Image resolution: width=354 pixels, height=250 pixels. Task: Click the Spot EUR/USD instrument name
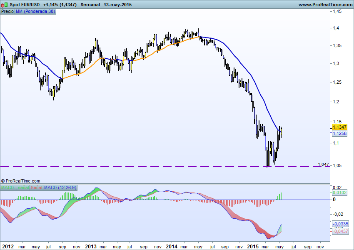(25, 5)
